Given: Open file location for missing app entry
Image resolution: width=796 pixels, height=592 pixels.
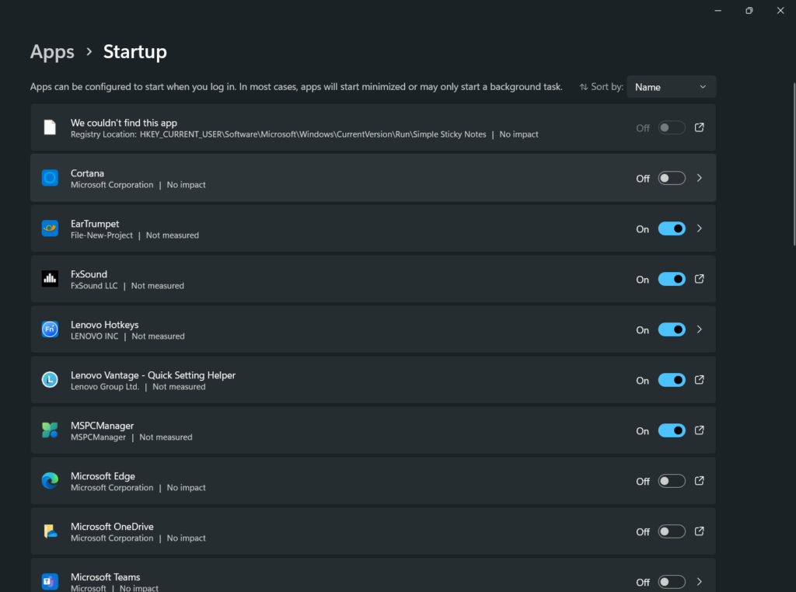Looking at the screenshot, I should click(699, 127).
